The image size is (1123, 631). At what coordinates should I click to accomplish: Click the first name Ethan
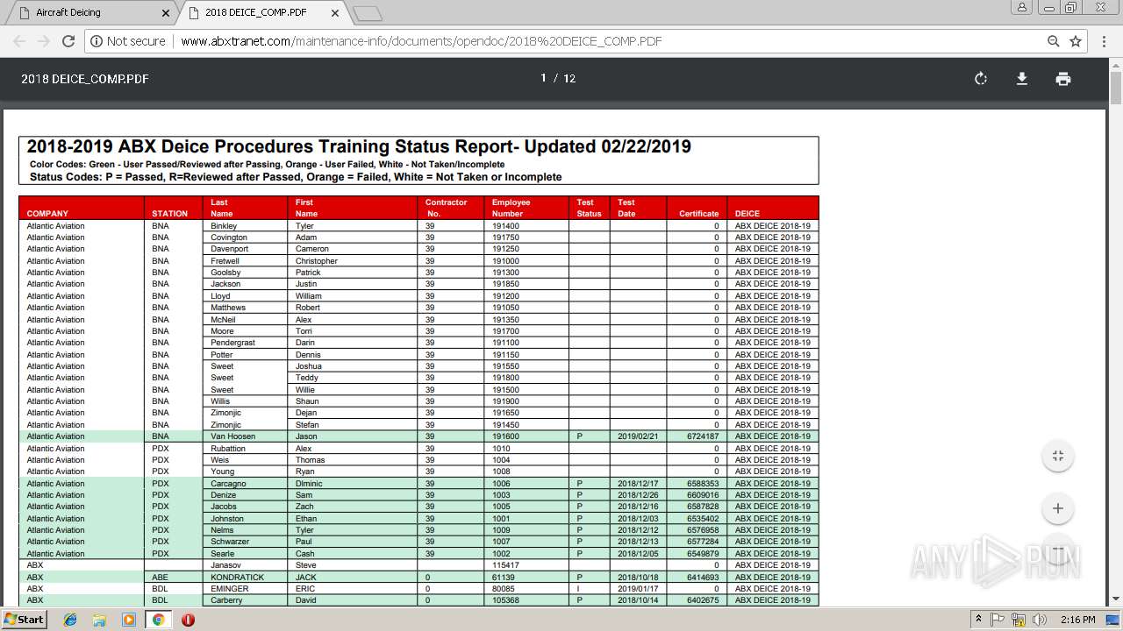[x=305, y=519]
